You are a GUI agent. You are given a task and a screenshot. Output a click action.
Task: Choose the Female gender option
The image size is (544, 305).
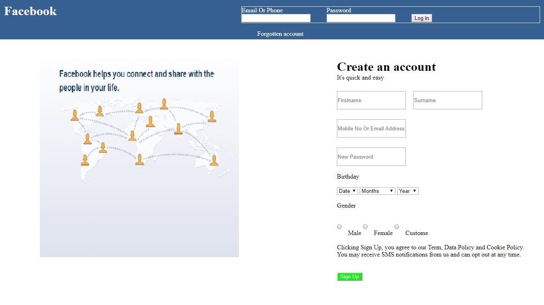365,227
